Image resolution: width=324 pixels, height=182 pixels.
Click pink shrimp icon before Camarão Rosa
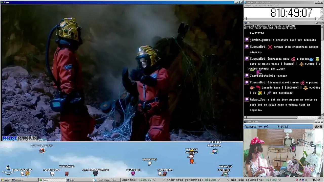(x=258, y=88)
